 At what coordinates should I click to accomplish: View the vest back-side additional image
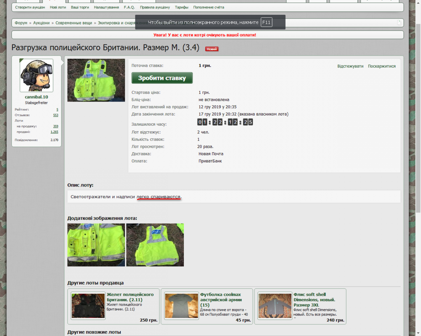click(x=155, y=245)
